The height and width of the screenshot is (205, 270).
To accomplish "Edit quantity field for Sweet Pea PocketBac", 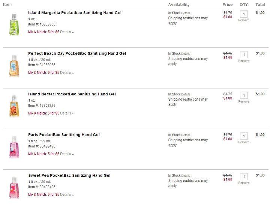I will coord(244,176).
